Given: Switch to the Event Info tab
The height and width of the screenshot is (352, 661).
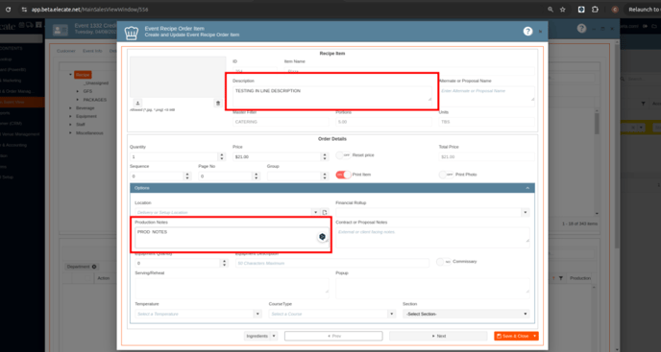Looking at the screenshot, I should tap(92, 51).
